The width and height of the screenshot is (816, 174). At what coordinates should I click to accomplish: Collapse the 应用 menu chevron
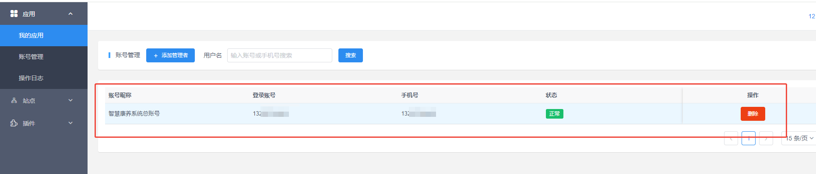[70, 14]
